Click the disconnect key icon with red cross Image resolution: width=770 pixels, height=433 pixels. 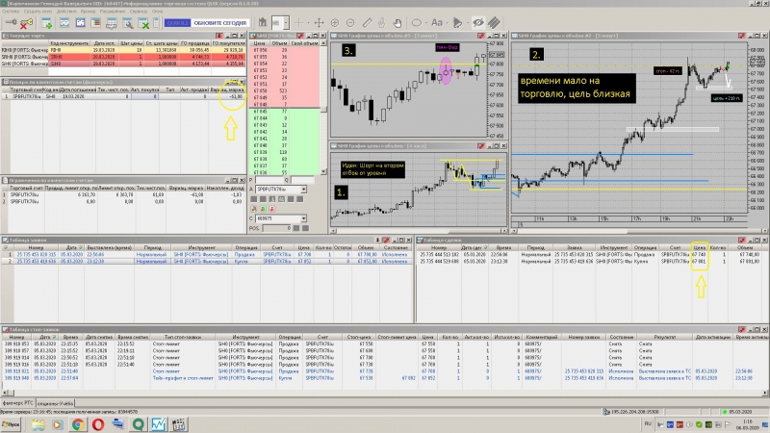point(27,22)
